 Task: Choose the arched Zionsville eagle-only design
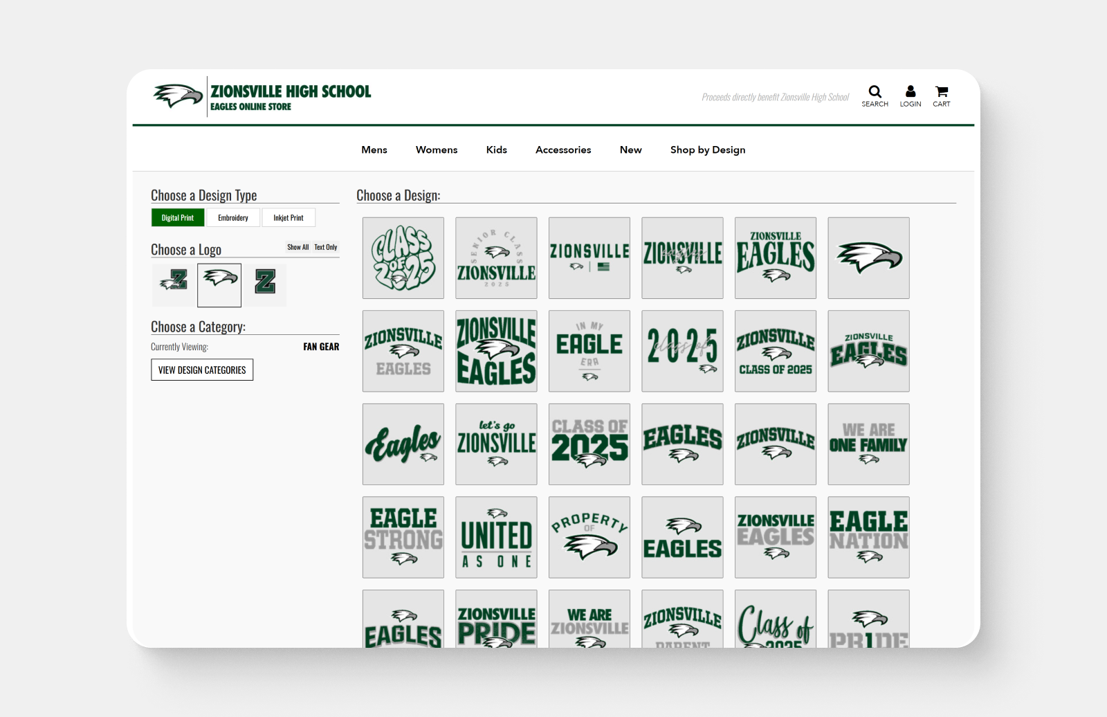click(x=776, y=444)
